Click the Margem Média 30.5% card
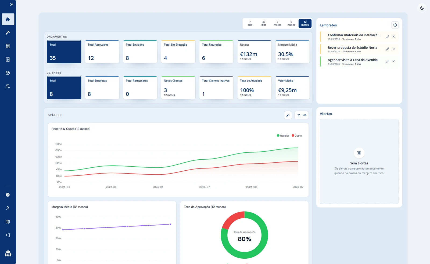Image resolution: width=430 pixels, height=264 pixels. coord(292,52)
